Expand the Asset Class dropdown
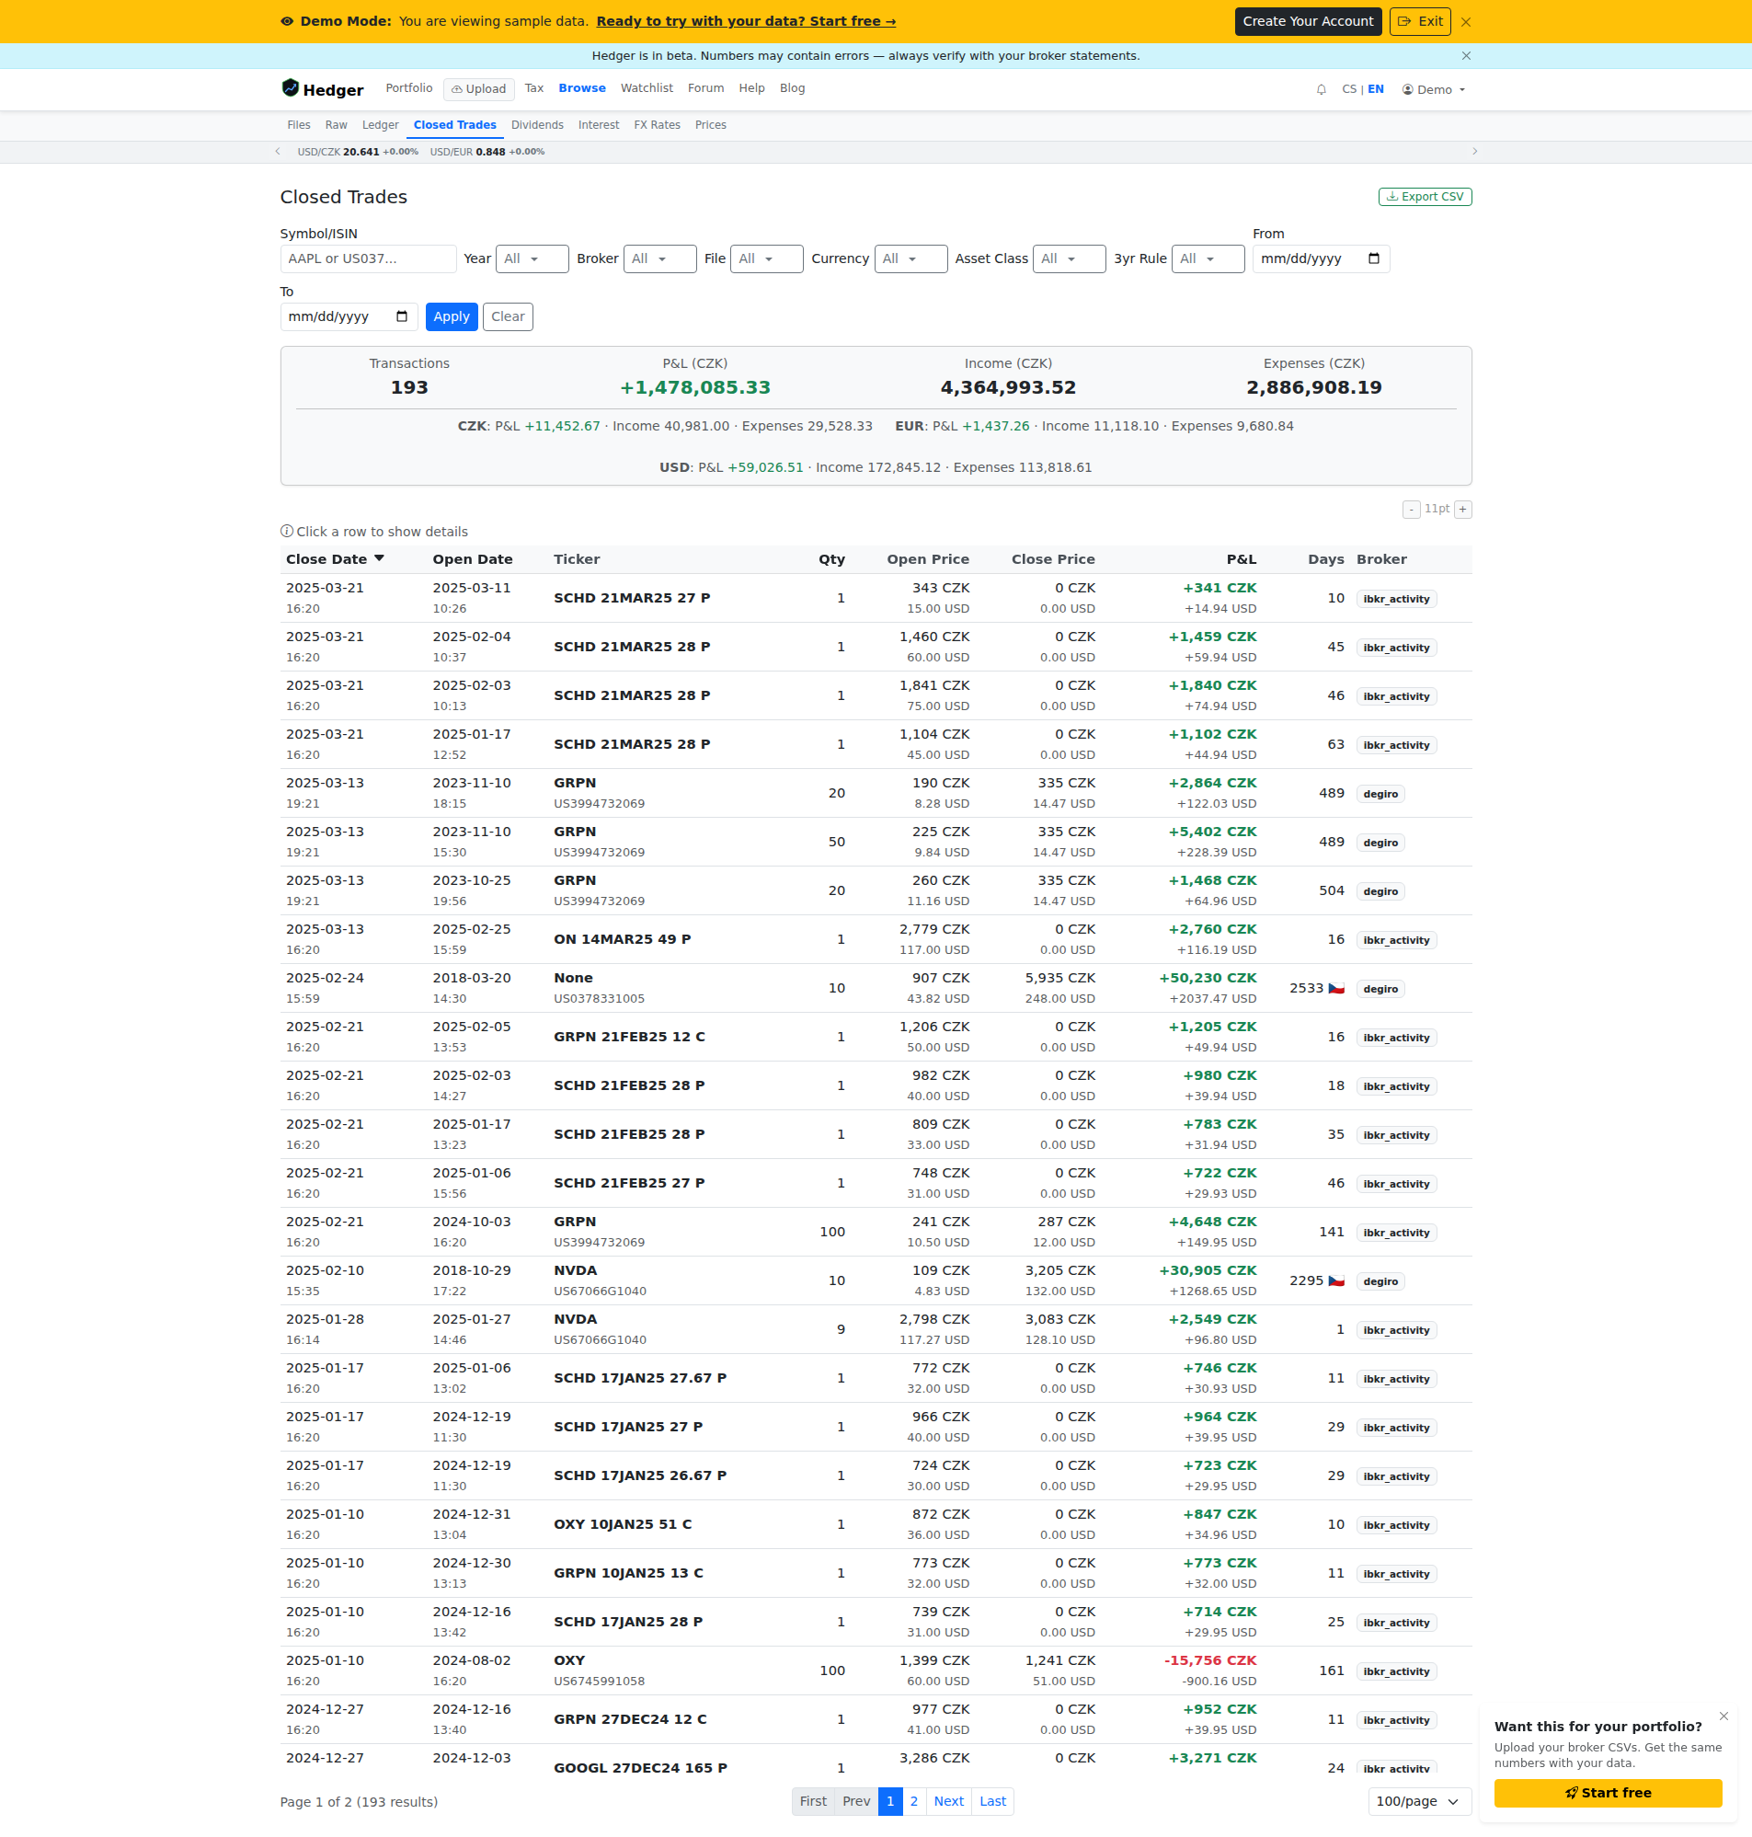This screenshot has width=1752, height=1837. 1070,258
